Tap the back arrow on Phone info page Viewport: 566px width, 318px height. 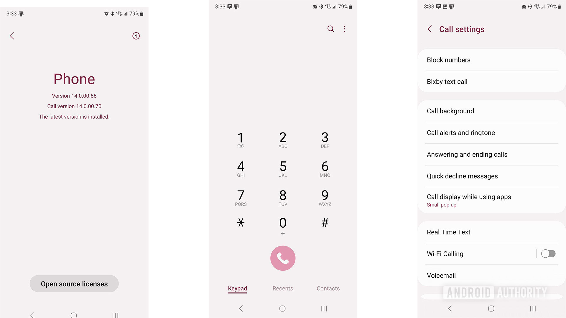[x=12, y=35]
